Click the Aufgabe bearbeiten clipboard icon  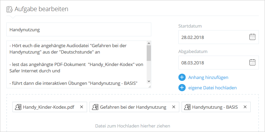[x=10, y=9]
